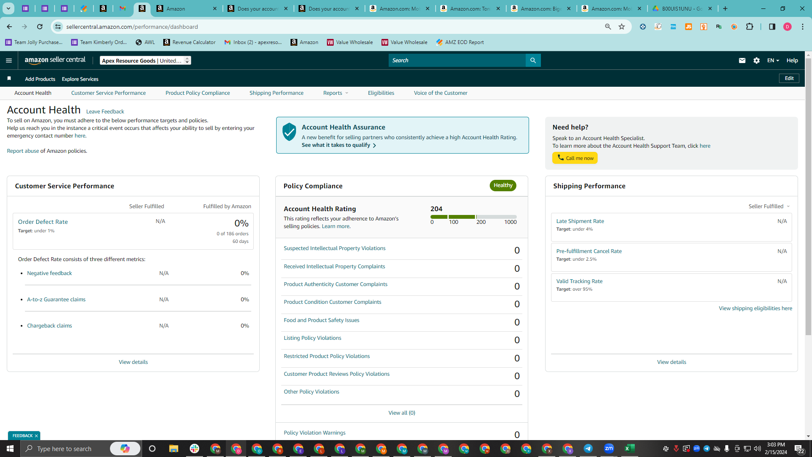Click the bookmark flag icon
This screenshot has height=457, width=812.
(x=9, y=79)
